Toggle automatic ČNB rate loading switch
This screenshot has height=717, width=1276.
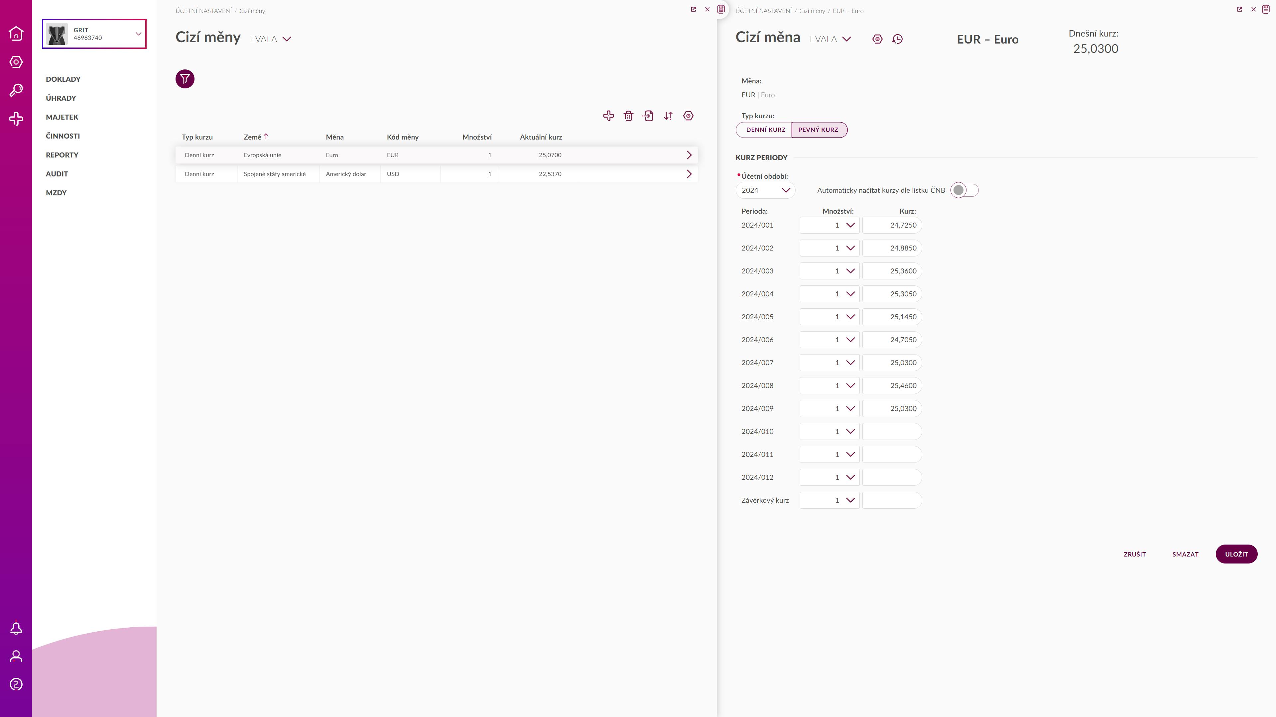(964, 190)
